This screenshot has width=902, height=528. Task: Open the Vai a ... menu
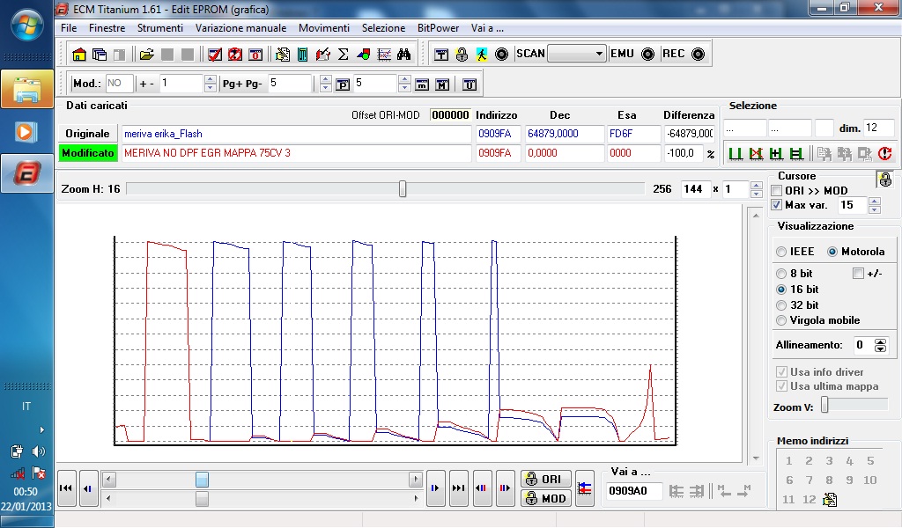[487, 28]
